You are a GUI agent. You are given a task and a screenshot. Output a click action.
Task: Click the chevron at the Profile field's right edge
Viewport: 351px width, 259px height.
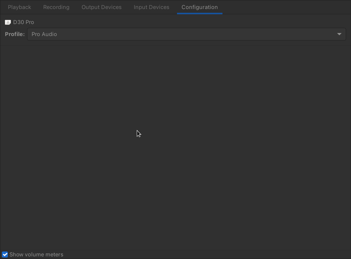coord(339,34)
